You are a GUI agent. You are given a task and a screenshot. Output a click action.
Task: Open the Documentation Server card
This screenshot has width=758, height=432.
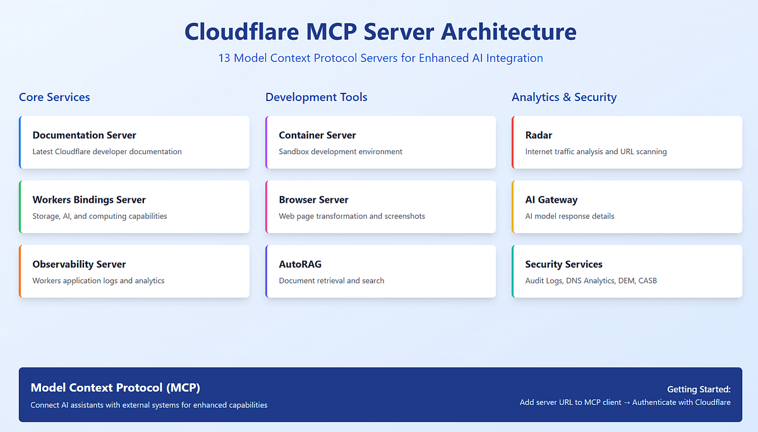click(x=134, y=142)
